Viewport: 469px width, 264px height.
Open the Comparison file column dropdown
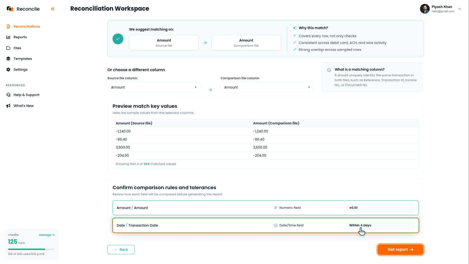click(x=267, y=87)
